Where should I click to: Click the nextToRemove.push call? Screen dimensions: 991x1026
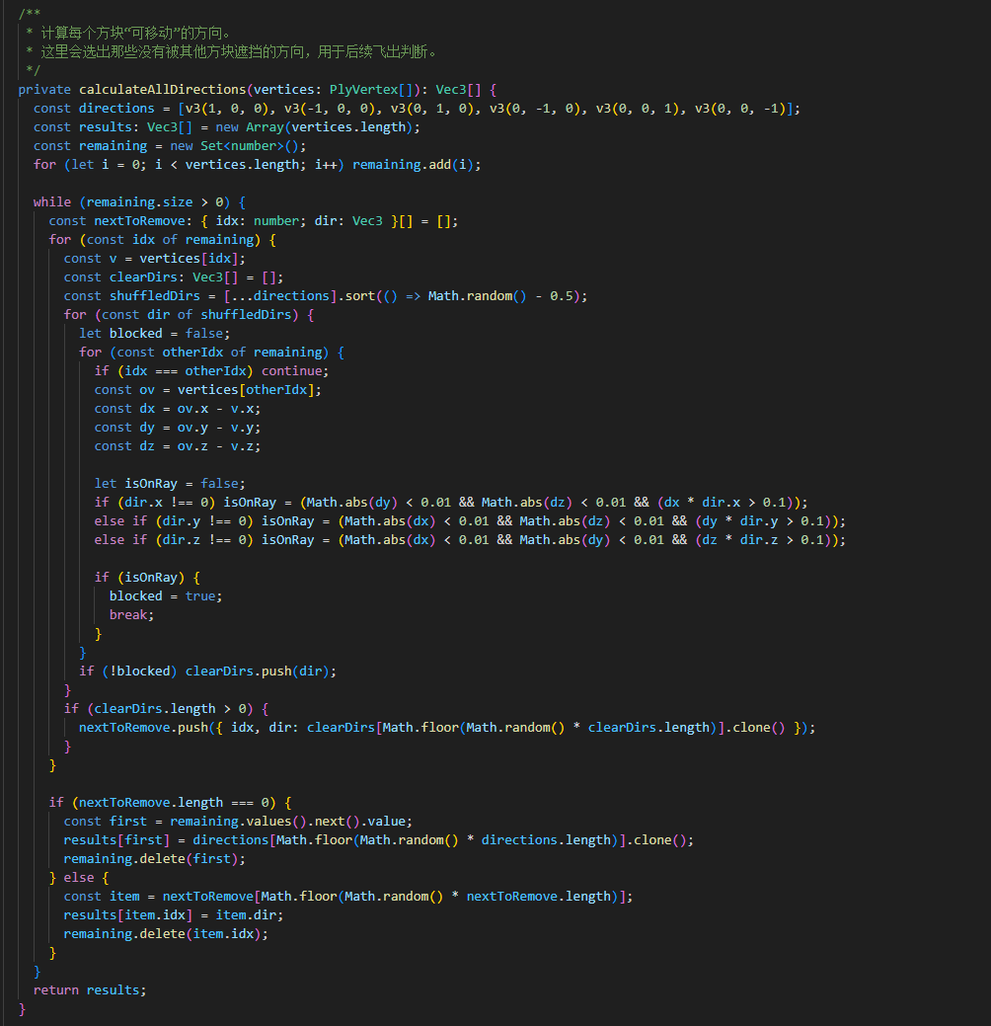coord(447,728)
